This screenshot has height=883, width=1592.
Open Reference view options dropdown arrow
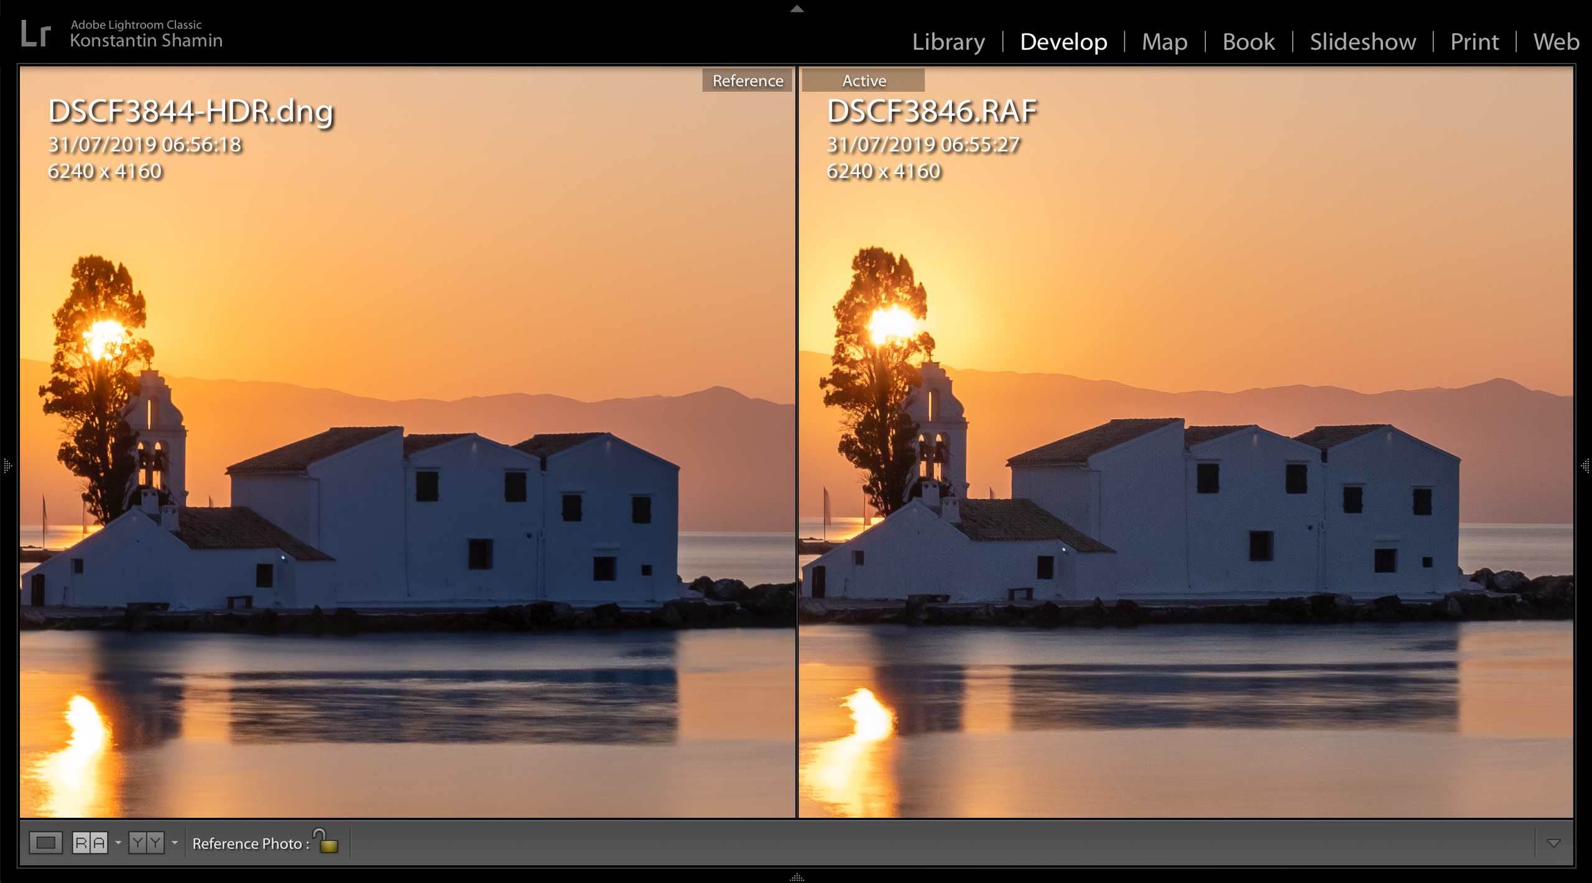(118, 843)
